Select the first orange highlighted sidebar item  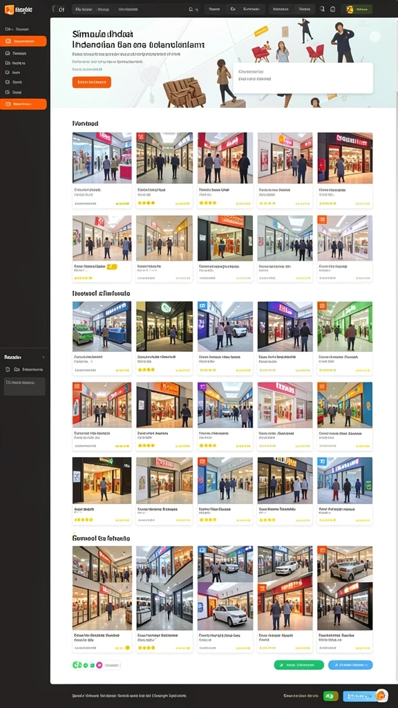point(23,41)
